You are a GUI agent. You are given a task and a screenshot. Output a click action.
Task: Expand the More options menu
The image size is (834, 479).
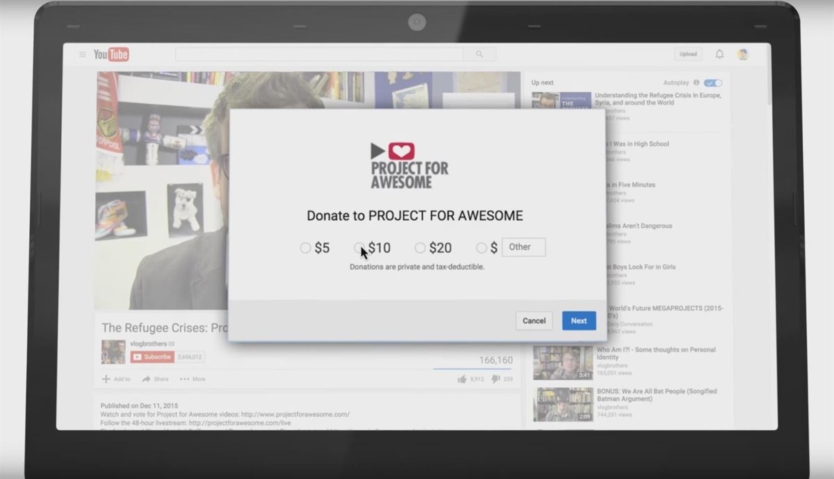[193, 379]
